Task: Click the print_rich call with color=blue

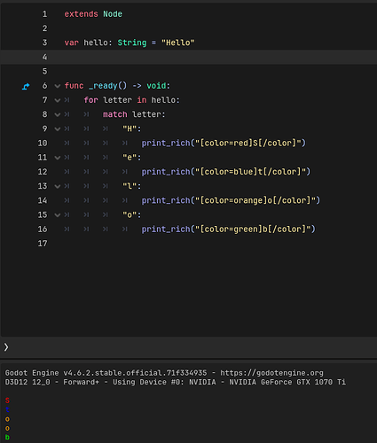Action: tap(226, 172)
